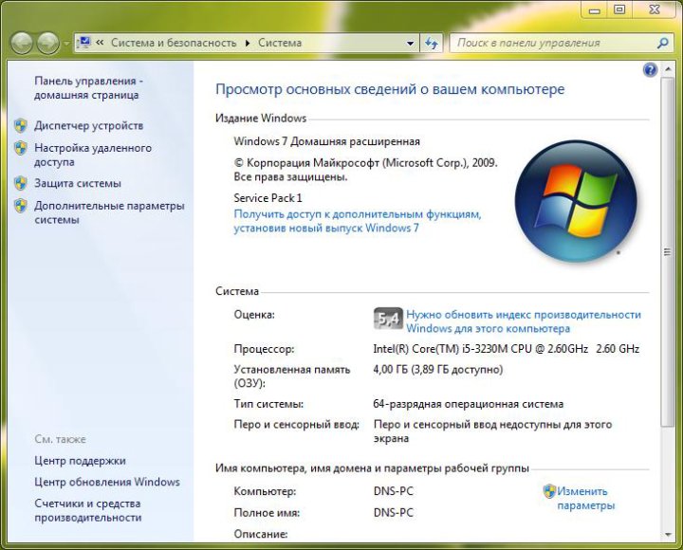Click the 5,4 performance rating badge
This screenshot has width=683, height=550.
(388, 319)
